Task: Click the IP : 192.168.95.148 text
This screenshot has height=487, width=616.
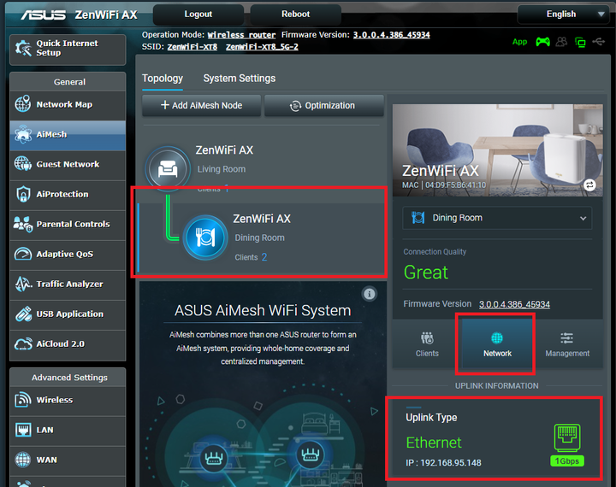Action: point(443,463)
